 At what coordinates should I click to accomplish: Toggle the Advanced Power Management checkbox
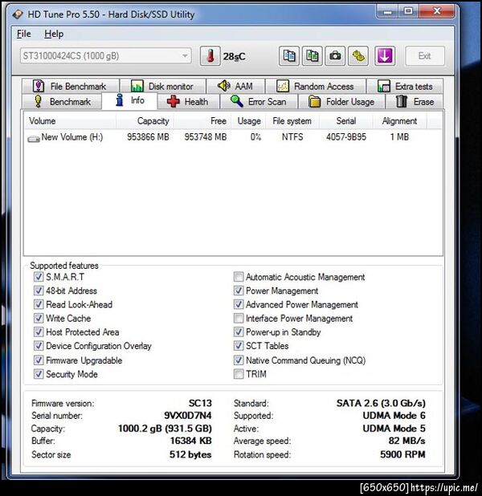239,304
